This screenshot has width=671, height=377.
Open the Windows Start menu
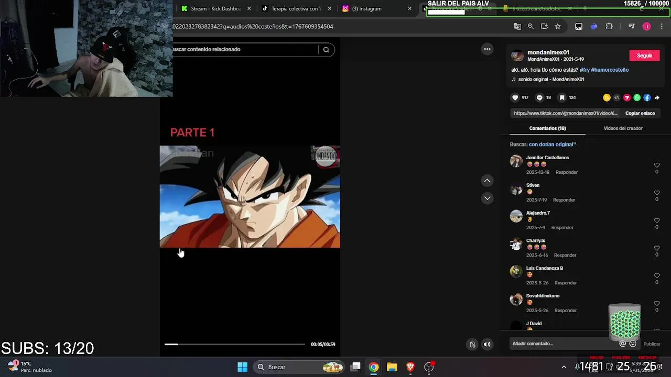tap(242, 367)
